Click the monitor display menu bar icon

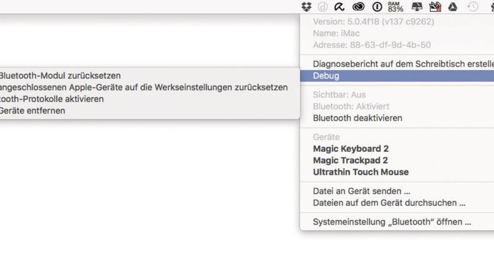417,7
